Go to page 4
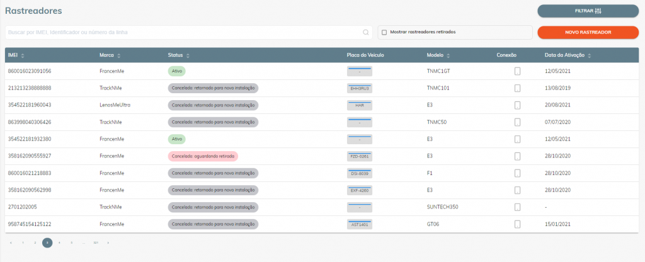This screenshot has height=262, width=645. click(59, 242)
